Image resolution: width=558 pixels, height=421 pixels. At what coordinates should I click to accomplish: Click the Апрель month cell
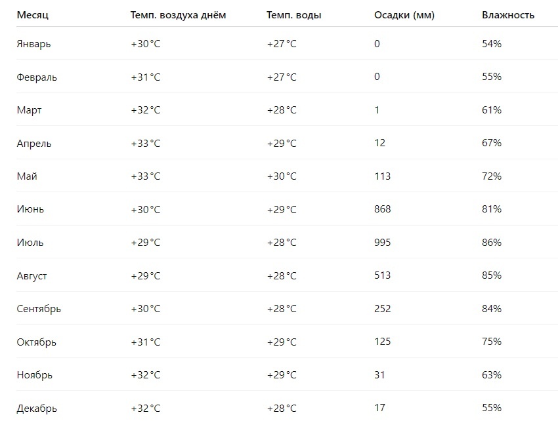[x=33, y=144]
